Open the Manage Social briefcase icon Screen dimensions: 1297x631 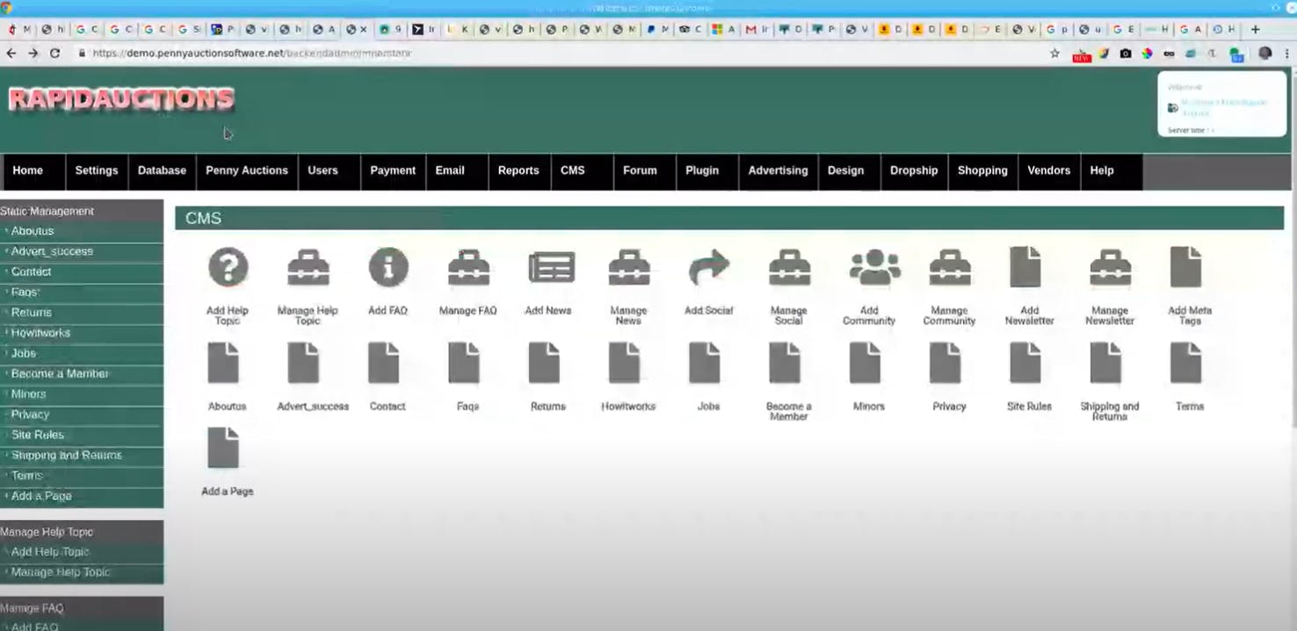pos(789,268)
